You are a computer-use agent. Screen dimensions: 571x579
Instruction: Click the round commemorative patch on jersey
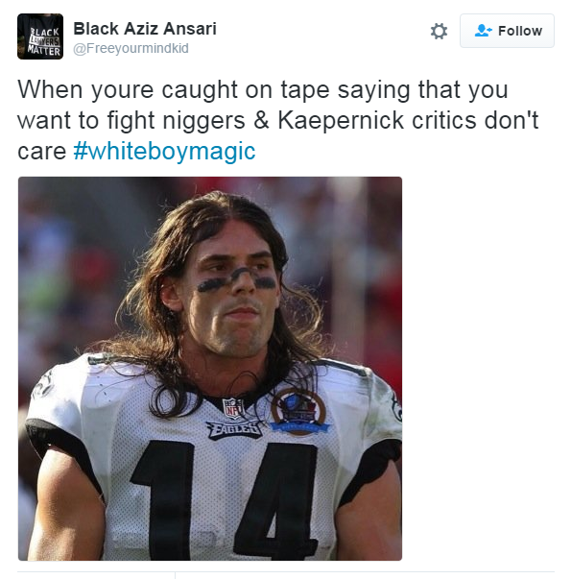click(299, 412)
